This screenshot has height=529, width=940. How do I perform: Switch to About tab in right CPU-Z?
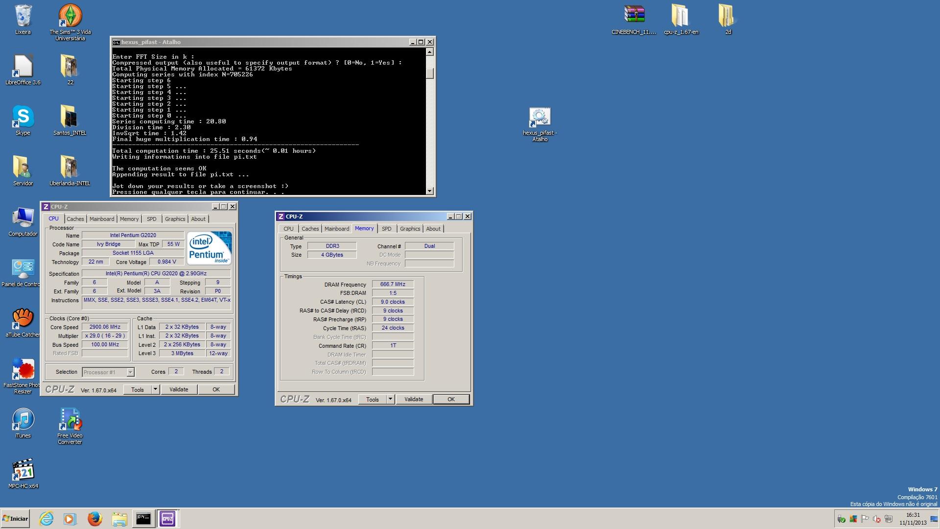pyautogui.click(x=433, y=229)
